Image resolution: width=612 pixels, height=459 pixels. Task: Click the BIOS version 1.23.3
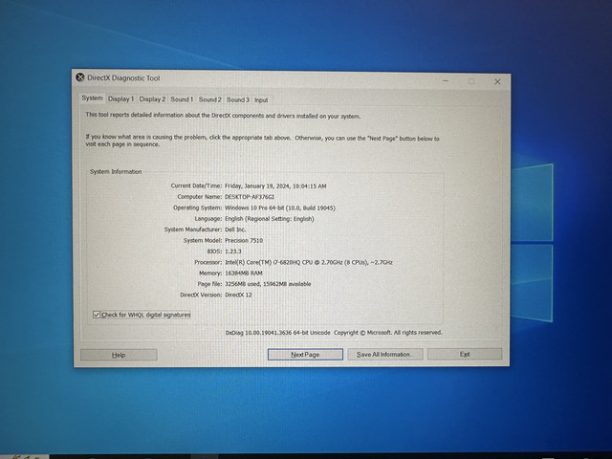233,251
